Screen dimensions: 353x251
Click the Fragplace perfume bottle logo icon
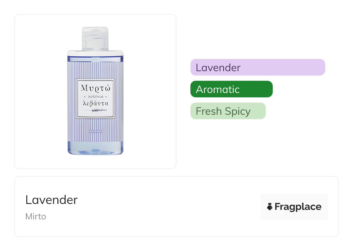270,207
